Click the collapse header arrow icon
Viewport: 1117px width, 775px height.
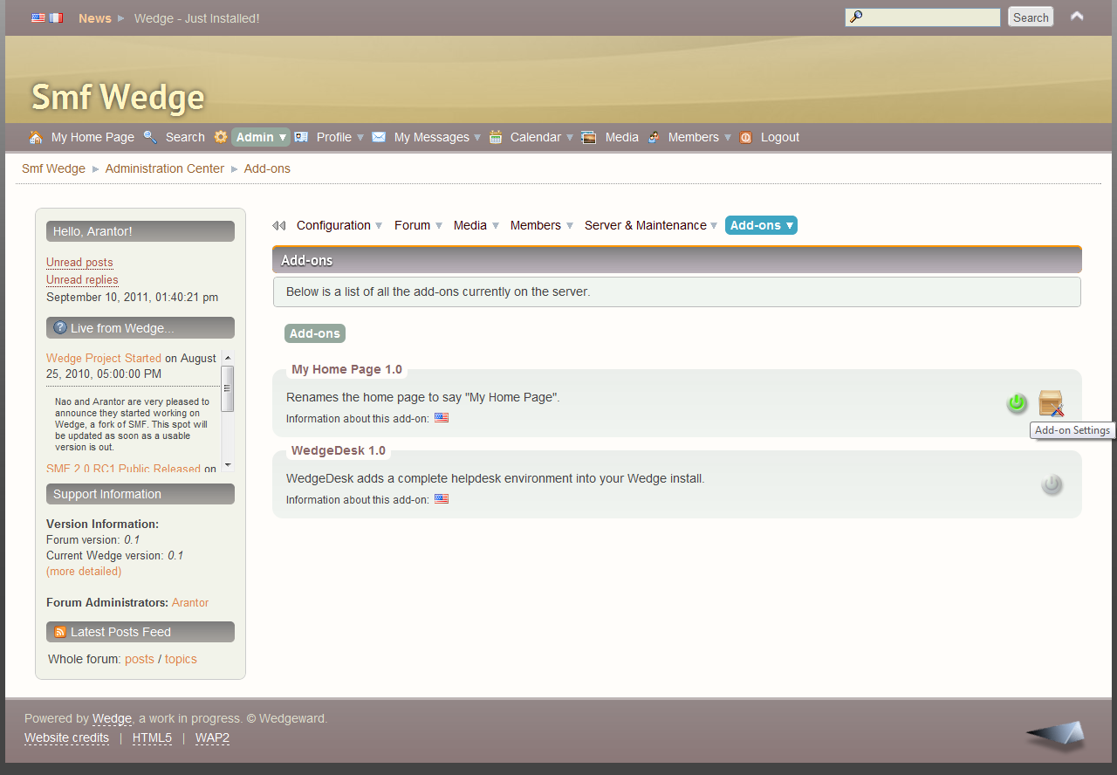pos(1077,17)
